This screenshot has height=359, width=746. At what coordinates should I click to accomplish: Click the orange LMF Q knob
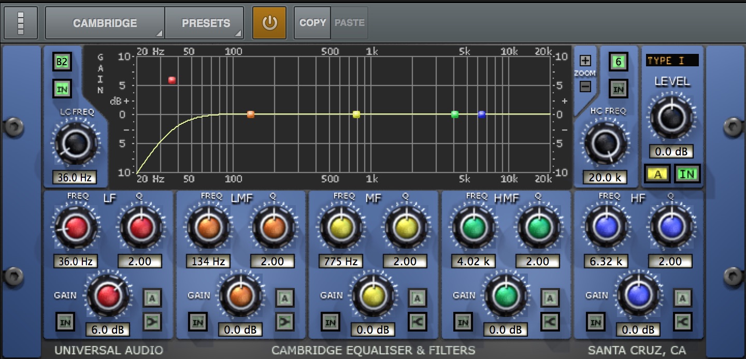click(x=274, y=227)
